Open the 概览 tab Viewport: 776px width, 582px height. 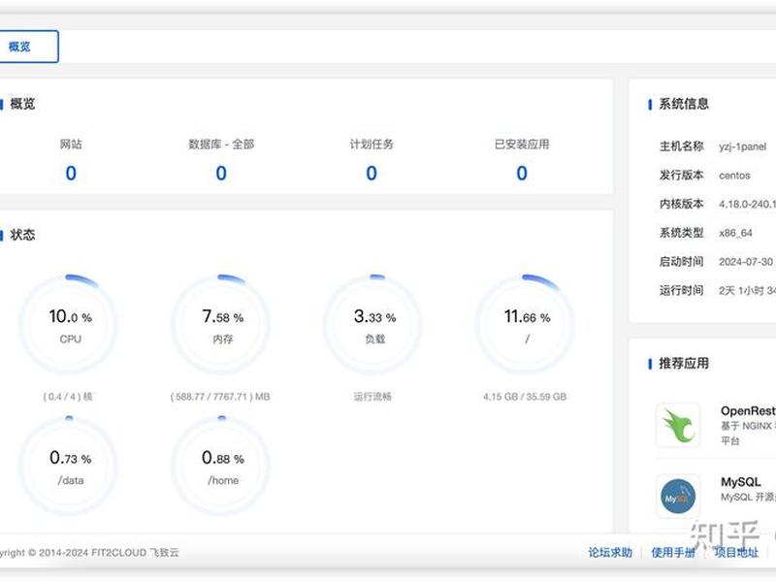[28, 47]
